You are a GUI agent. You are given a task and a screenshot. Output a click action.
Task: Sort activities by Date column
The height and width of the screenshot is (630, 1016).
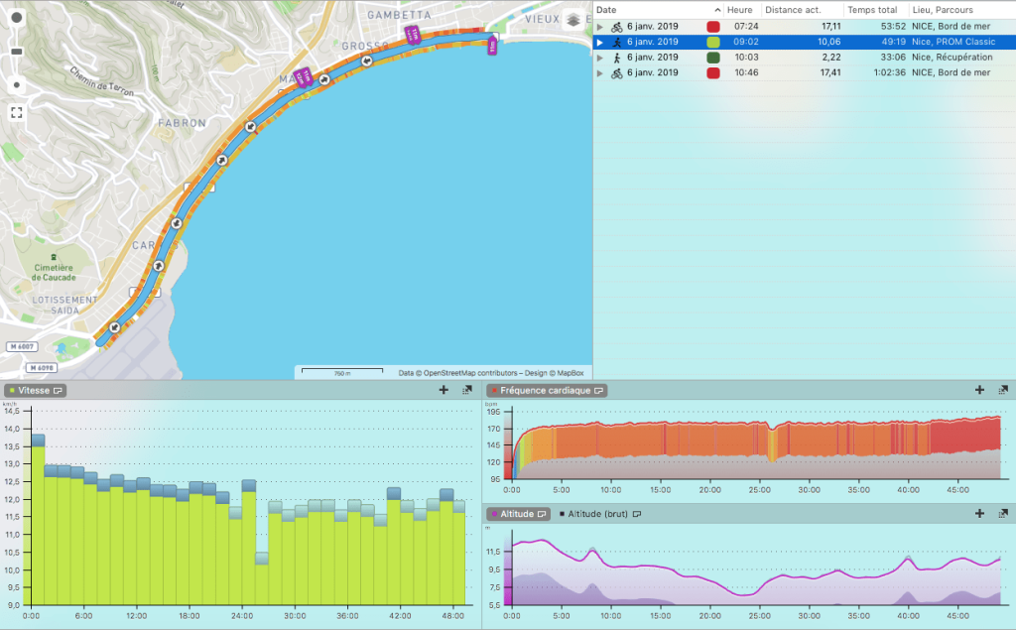(607, 9)
